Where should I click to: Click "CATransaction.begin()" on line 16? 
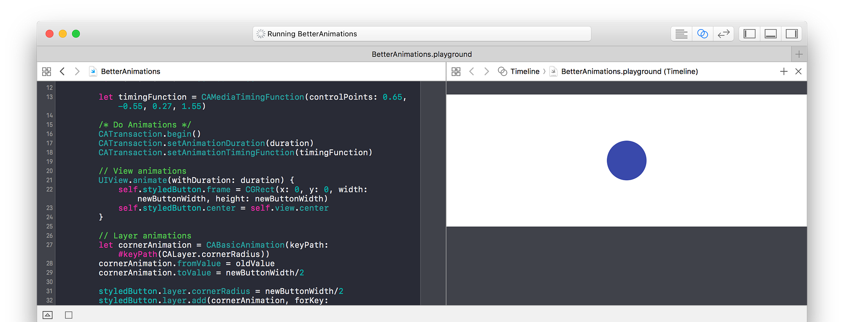pyautogui.click(x=150, y=134)
